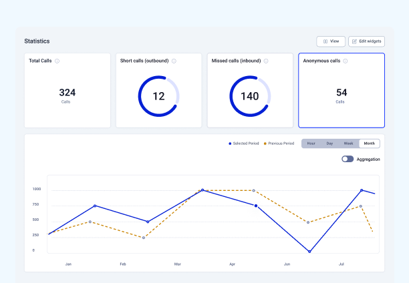Click info icon beside Missed calls (inbound)

click(x=266, y=61)
